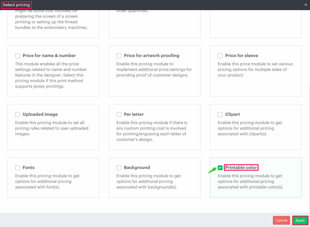Enable the Uploaded image pricing checkbox
The width and height of the screenshot is (310, 227).
point(18,115)
